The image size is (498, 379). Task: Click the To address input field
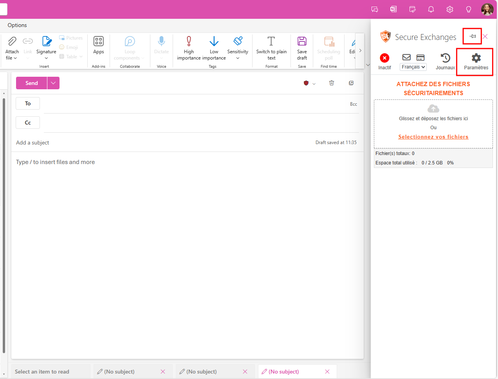click(x=196, y=104)
